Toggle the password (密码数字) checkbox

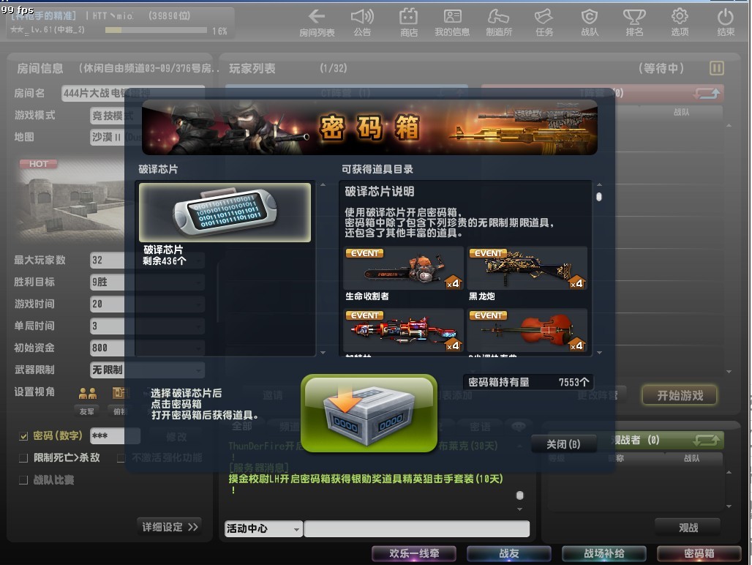23,436
